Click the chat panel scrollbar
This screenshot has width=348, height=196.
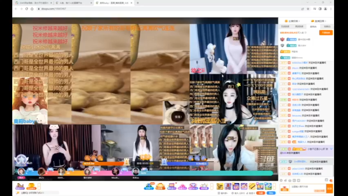point(333,170)
